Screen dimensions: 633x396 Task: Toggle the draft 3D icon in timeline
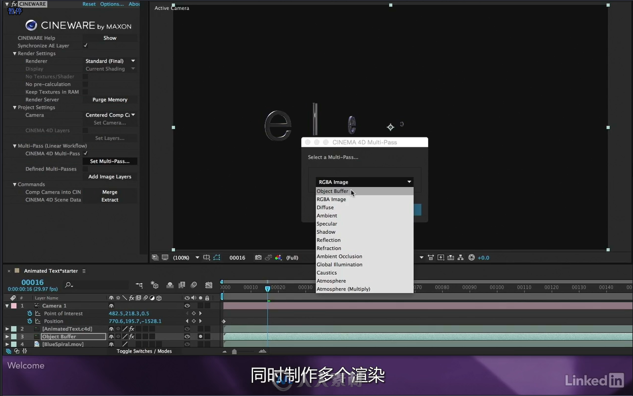click(x=155, y=285)
